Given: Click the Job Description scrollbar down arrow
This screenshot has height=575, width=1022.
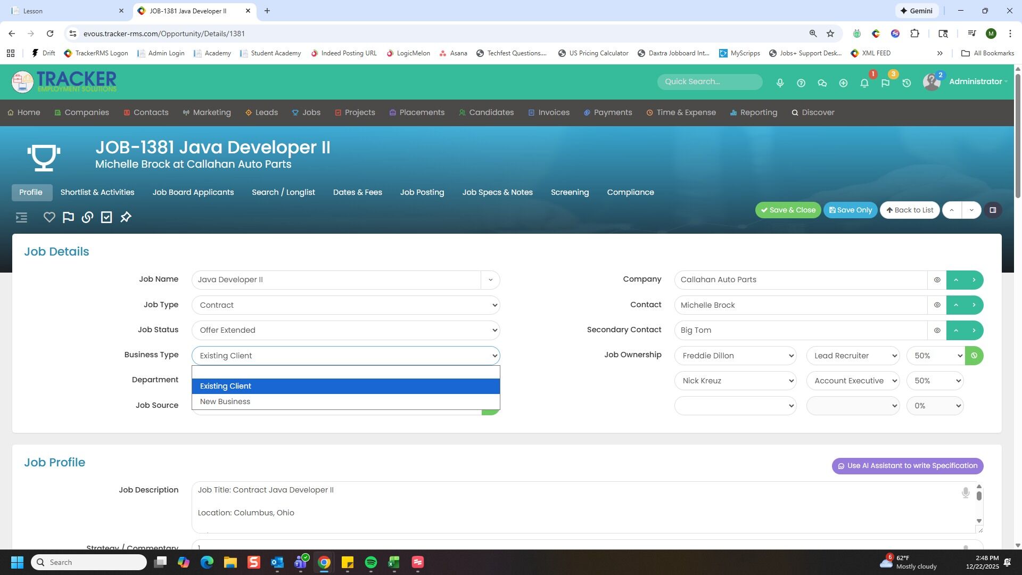Looking at the screenshot, I should 978,521.
